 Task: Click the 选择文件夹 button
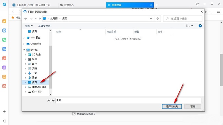[x=172, y=107]
